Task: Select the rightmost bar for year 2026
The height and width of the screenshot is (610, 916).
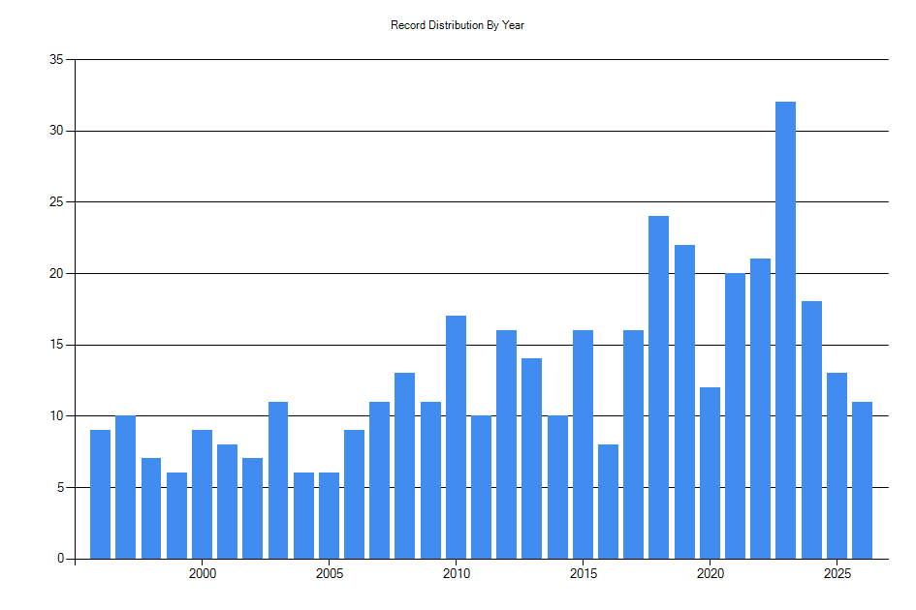Action: point(861,479)
